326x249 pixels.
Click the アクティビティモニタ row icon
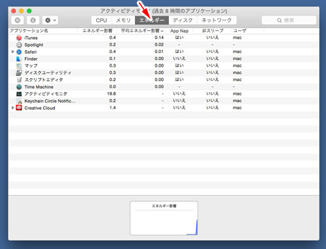19,94
